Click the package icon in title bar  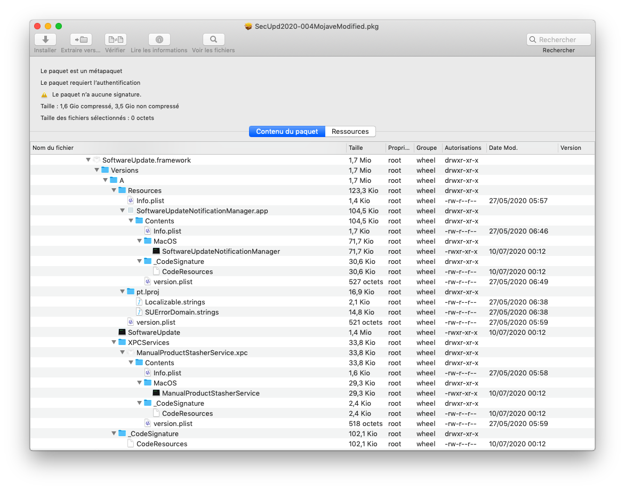(x=249, y=26)
